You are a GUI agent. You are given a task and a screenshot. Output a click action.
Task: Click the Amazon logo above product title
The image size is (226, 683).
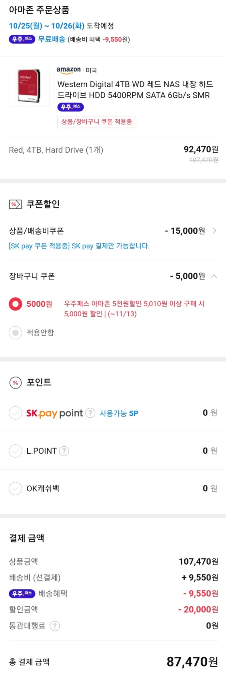pyautogui.click(x=69, y=70)
